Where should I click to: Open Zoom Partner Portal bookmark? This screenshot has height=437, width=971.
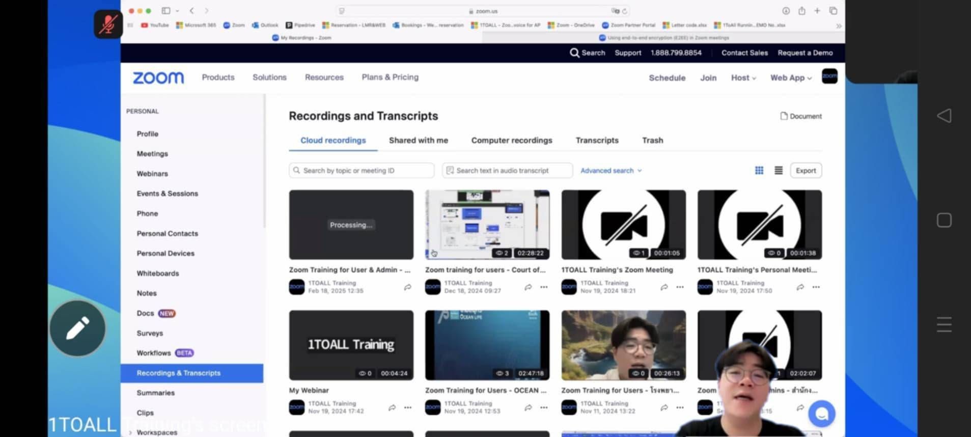[x=628, y=25]
